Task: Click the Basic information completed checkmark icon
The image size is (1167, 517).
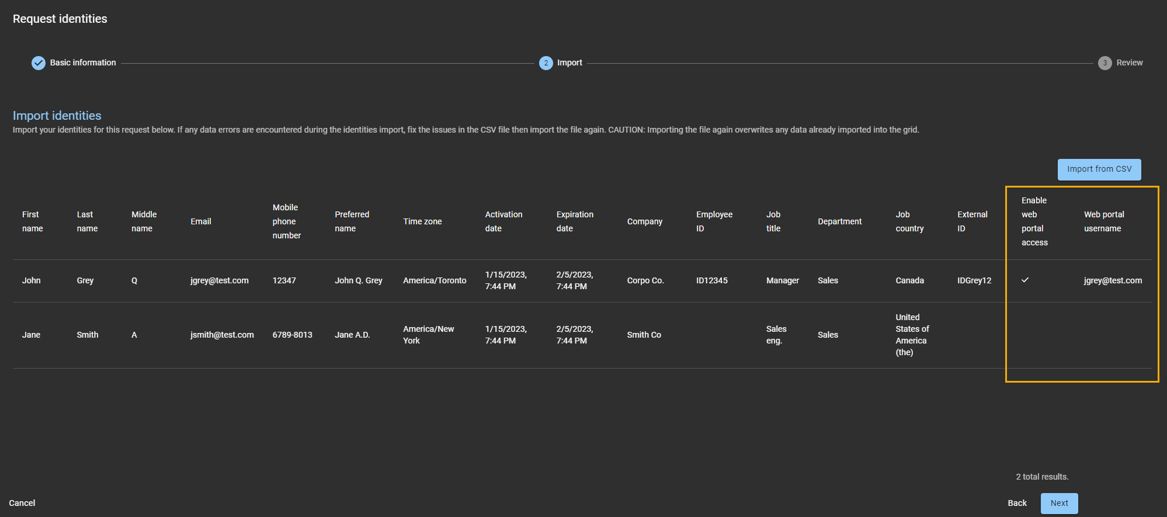Action: coord(39,63)
